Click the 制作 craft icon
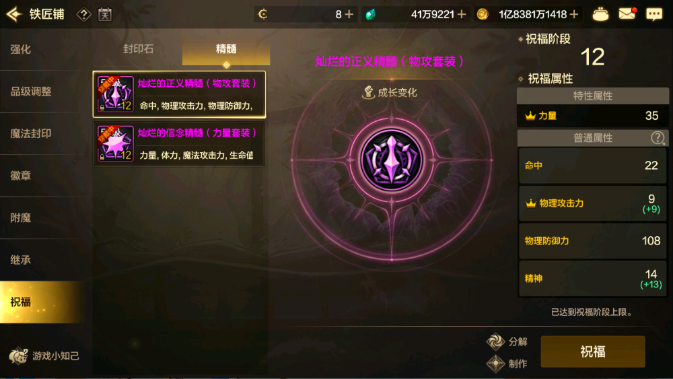Screen dimensions: 673x379 click(495, 364)
